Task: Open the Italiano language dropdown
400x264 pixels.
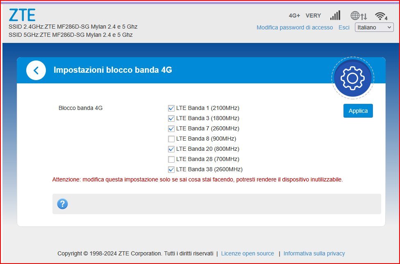Action: [x=374, y=27]
